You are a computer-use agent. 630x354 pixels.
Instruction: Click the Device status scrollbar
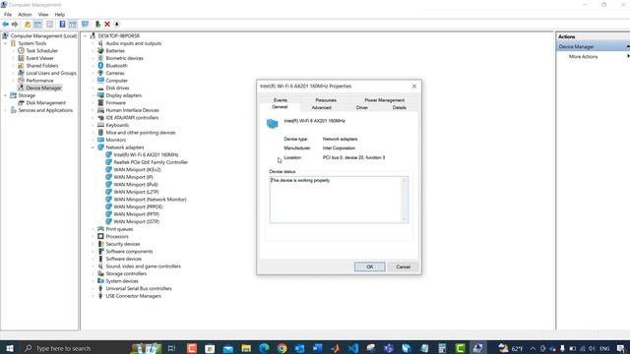(405, 200)
